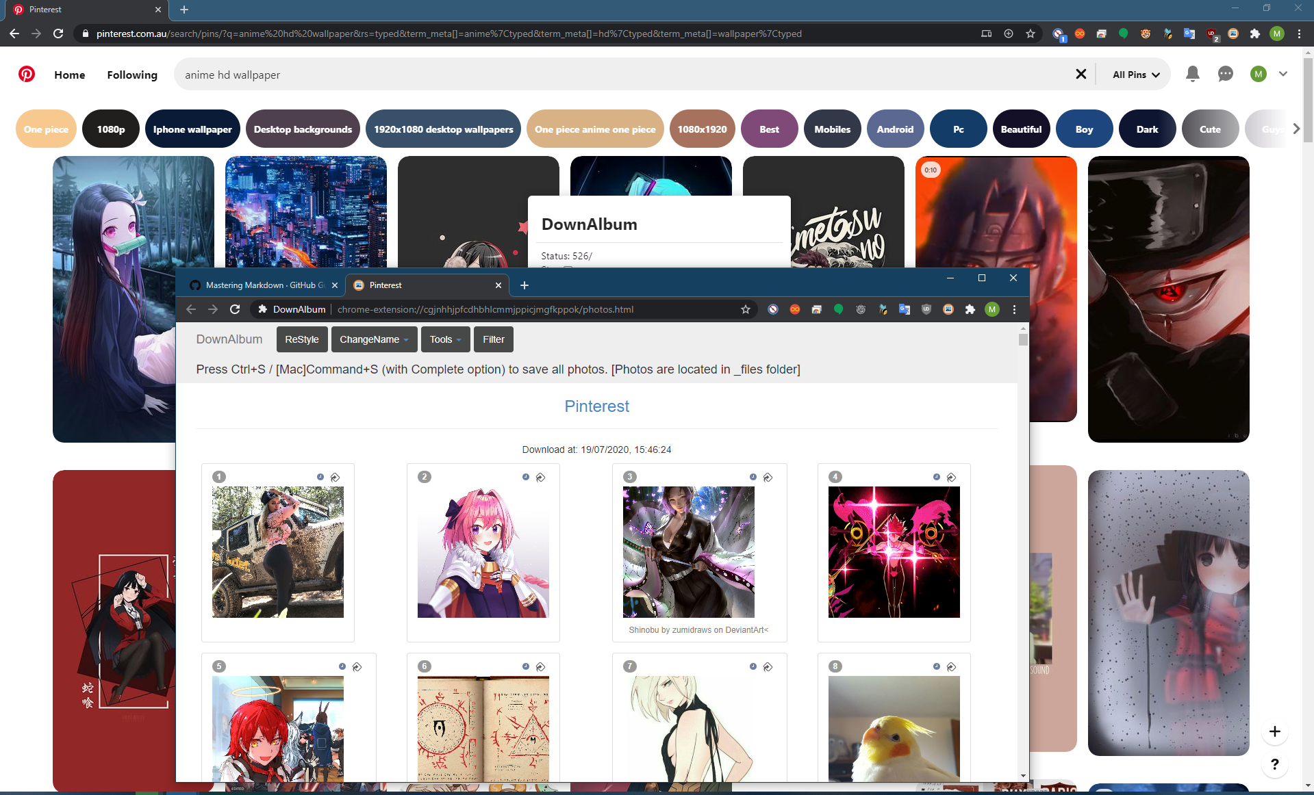The height and width of the screenshot is (795, 1314).
Task: Click the Filter button
Action: [x=494, y=339]
